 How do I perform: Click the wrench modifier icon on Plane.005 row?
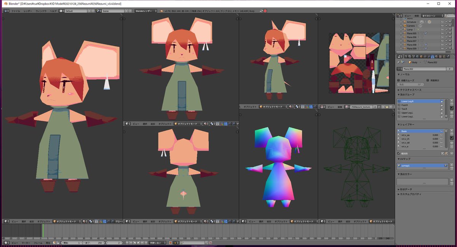click(426, 33)
